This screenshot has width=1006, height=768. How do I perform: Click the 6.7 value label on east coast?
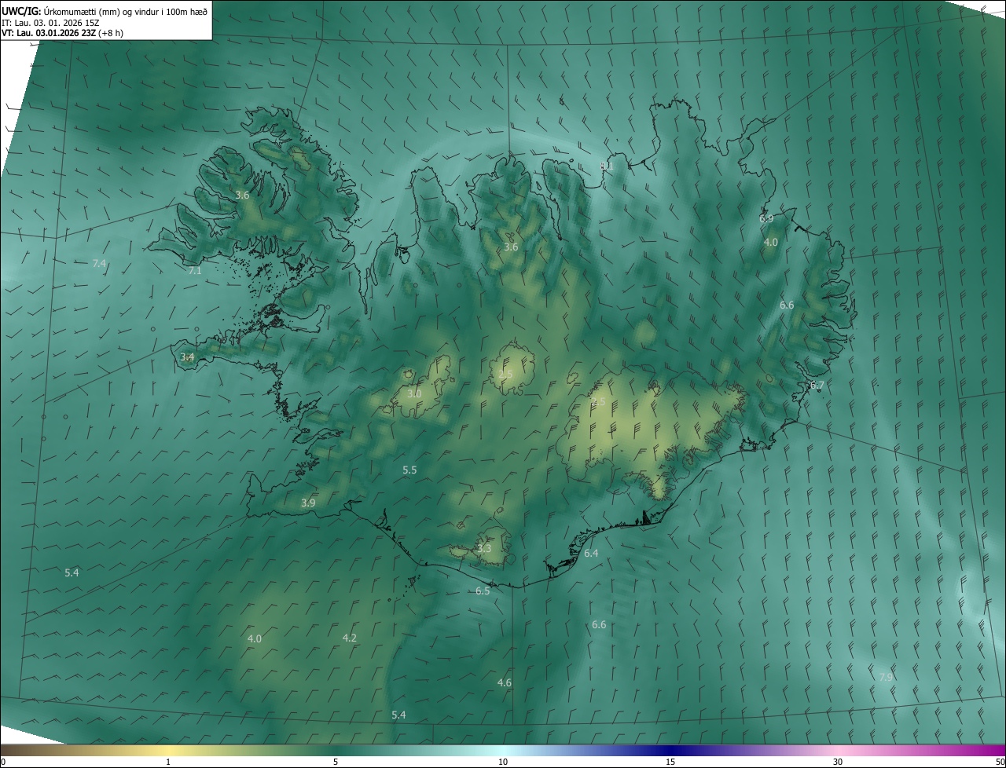tap(817, 386)
